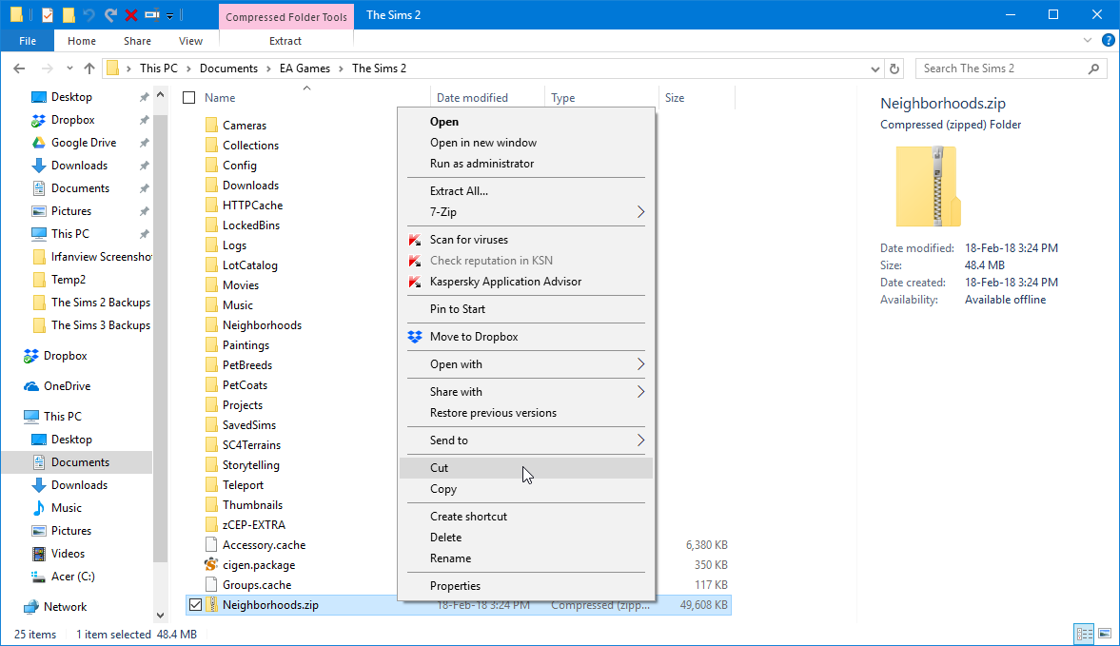Click Move to Dropbox in the context menu
This screenshot has width=1120, height=646.
[526, 337]
